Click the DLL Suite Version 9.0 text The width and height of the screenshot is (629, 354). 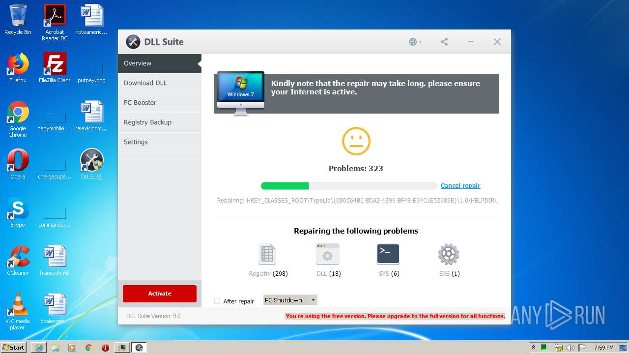pos(153,316)
